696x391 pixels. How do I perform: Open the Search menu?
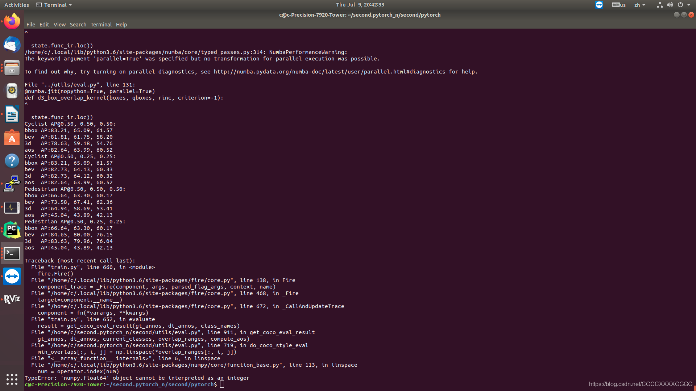click(x=78, y=25)
